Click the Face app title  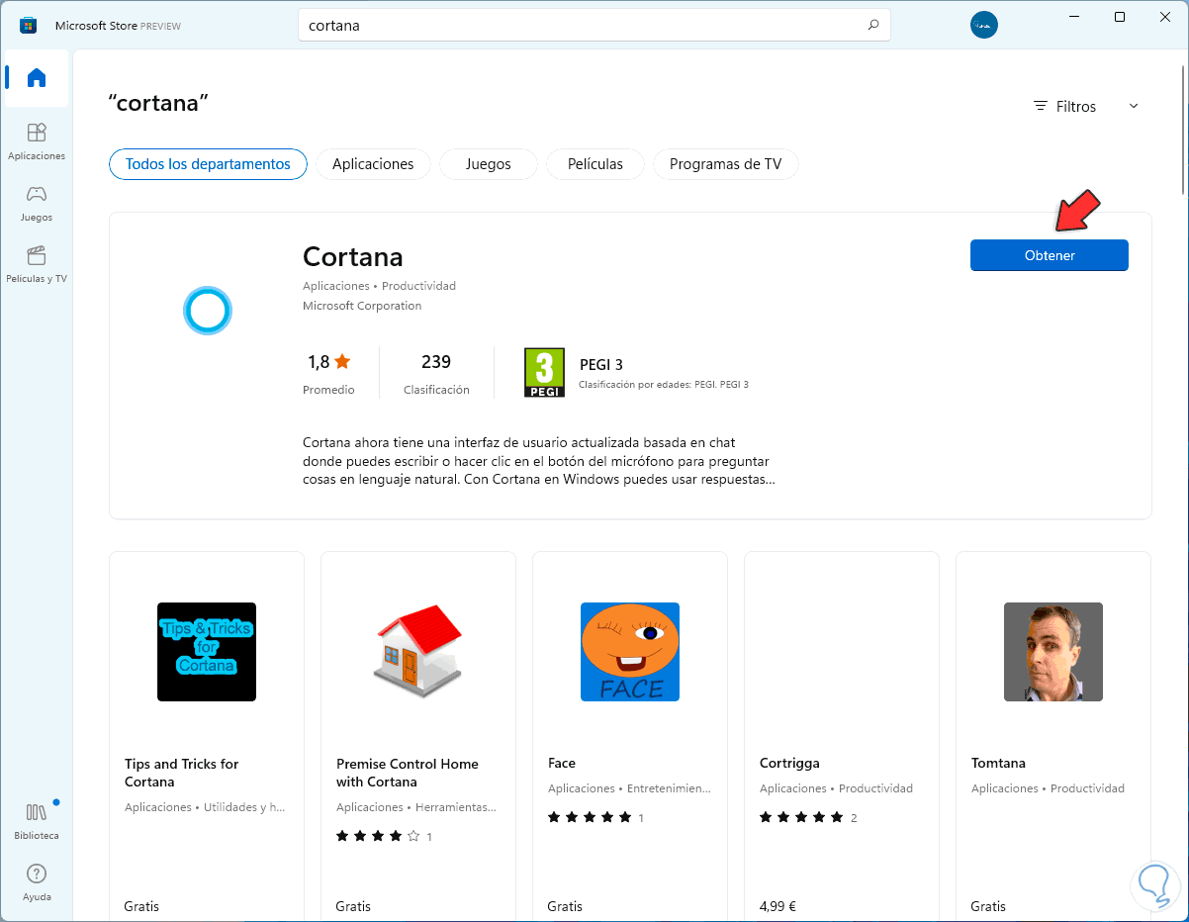562,763
